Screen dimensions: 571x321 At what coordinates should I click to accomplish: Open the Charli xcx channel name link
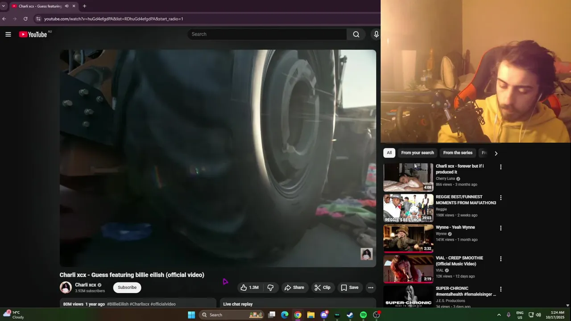click(x=86, y=285)
